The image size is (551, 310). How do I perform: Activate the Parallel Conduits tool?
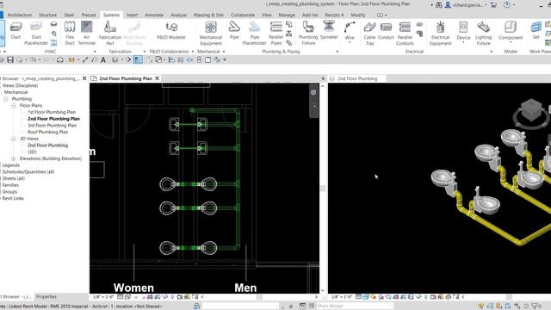pos(405,34)
